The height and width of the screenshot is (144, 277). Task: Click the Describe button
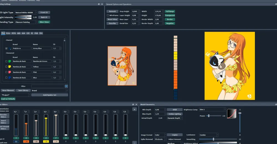pos(112,23)
